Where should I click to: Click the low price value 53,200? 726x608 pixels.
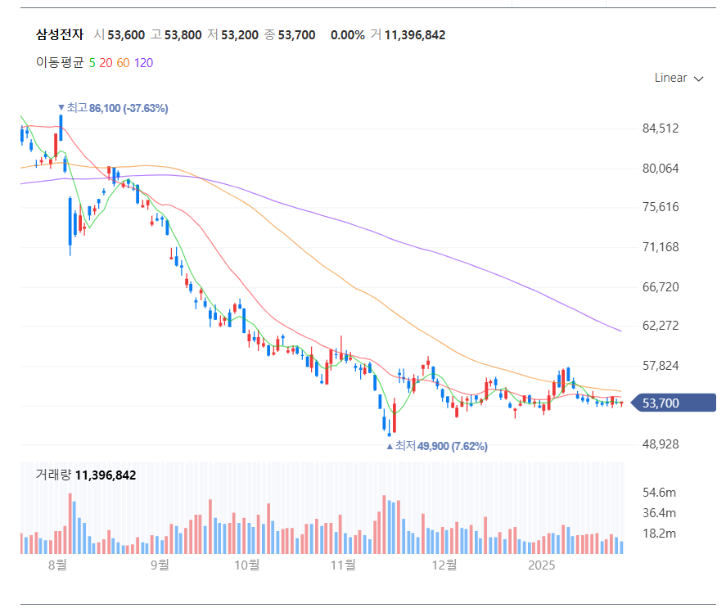tap(239, 35)
